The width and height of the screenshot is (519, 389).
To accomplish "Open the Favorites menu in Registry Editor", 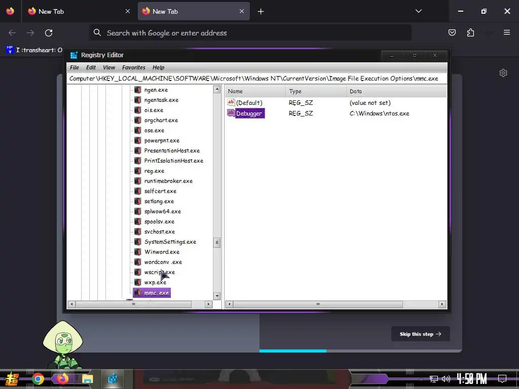I will (133, 67).
